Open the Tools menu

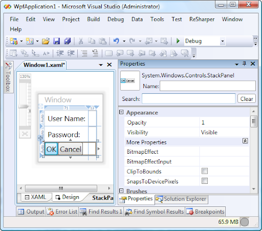click(157, 19)
